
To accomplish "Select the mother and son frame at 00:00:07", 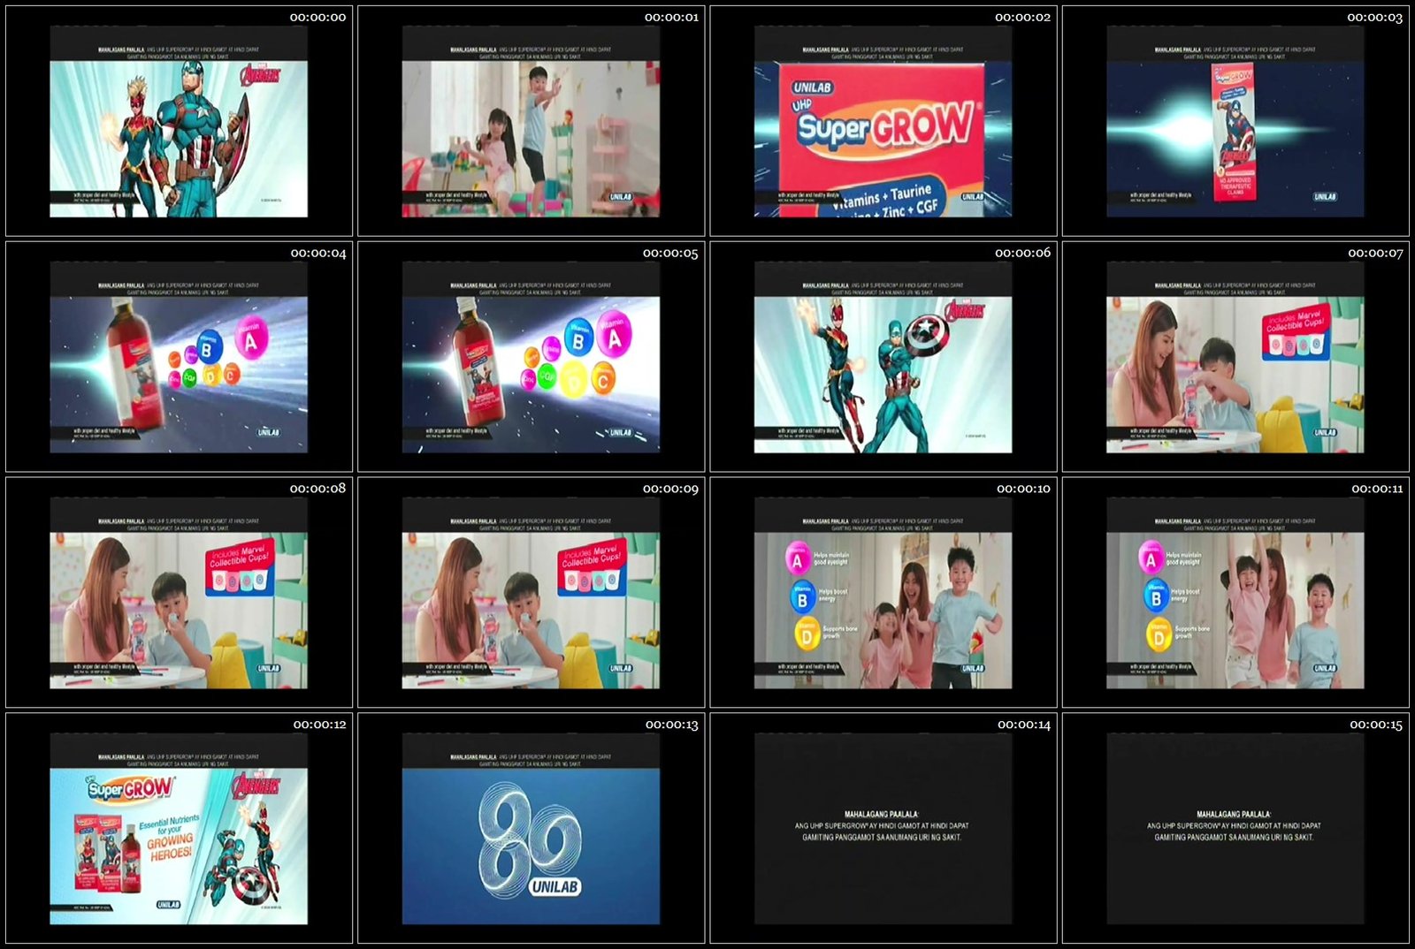I will click(x=1235, y=357).
